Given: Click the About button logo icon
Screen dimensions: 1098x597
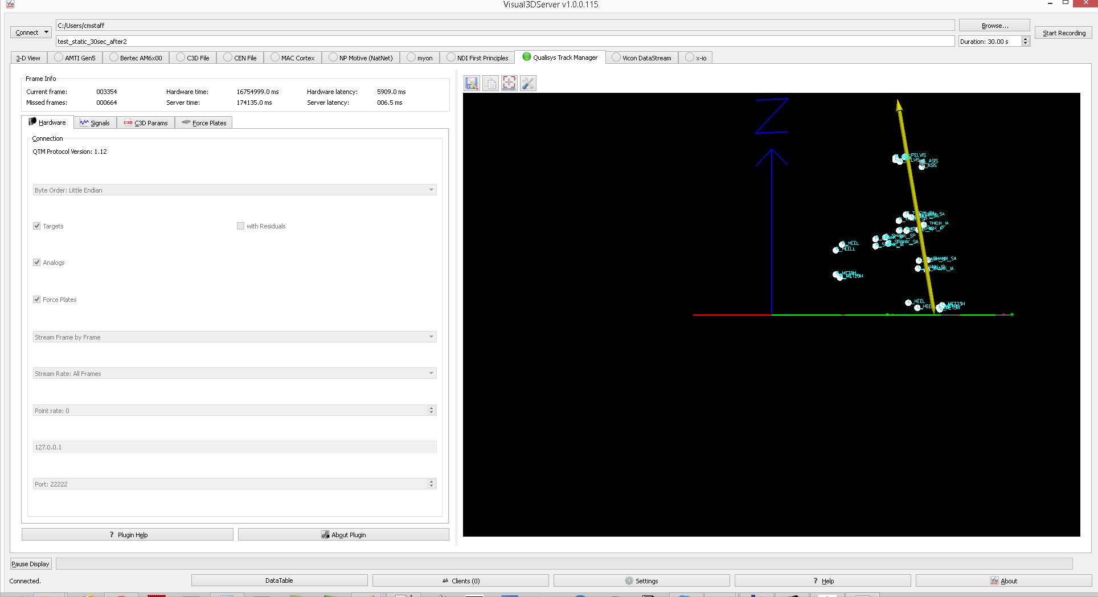Looking at the screenshot, I should (x=994, y=580).
